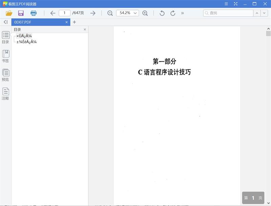The width and height of the screenshot is (271, 206).
Task: Click the scrollbar up arrow
Action: point(268,29)
